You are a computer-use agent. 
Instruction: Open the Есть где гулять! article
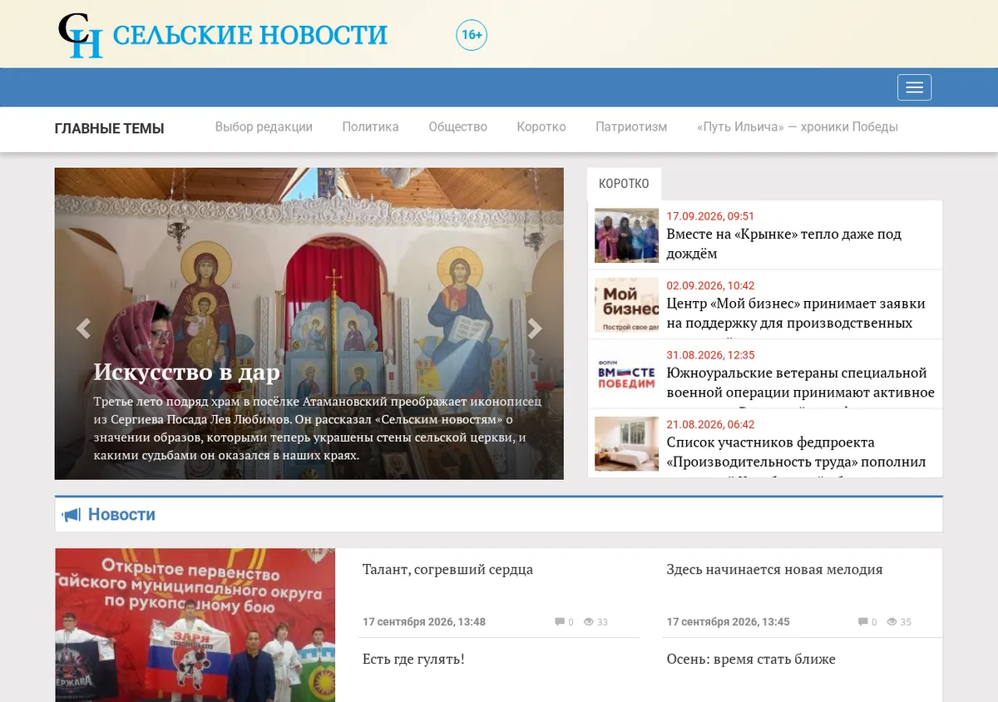pyautogui.click(x=413, y=660)
